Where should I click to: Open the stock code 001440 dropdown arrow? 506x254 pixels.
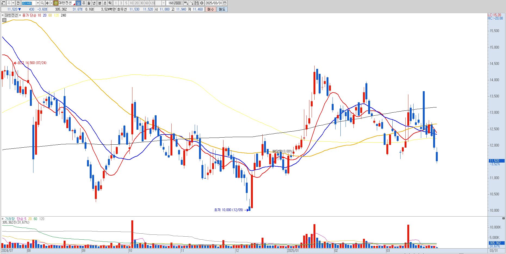(x=38, y=3)
